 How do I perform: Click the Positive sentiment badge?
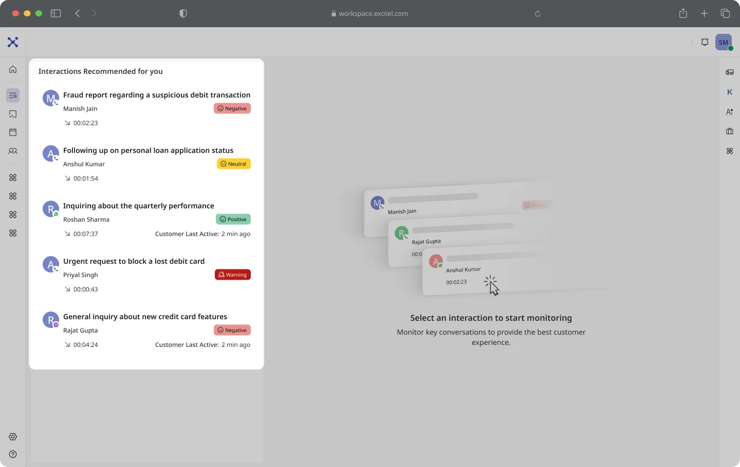pos(233,219)
